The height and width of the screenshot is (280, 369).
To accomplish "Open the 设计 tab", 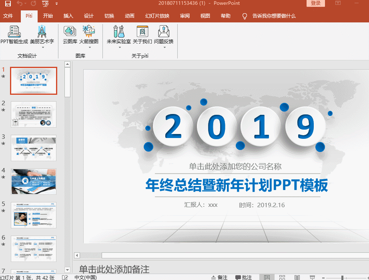I will 89,16.
